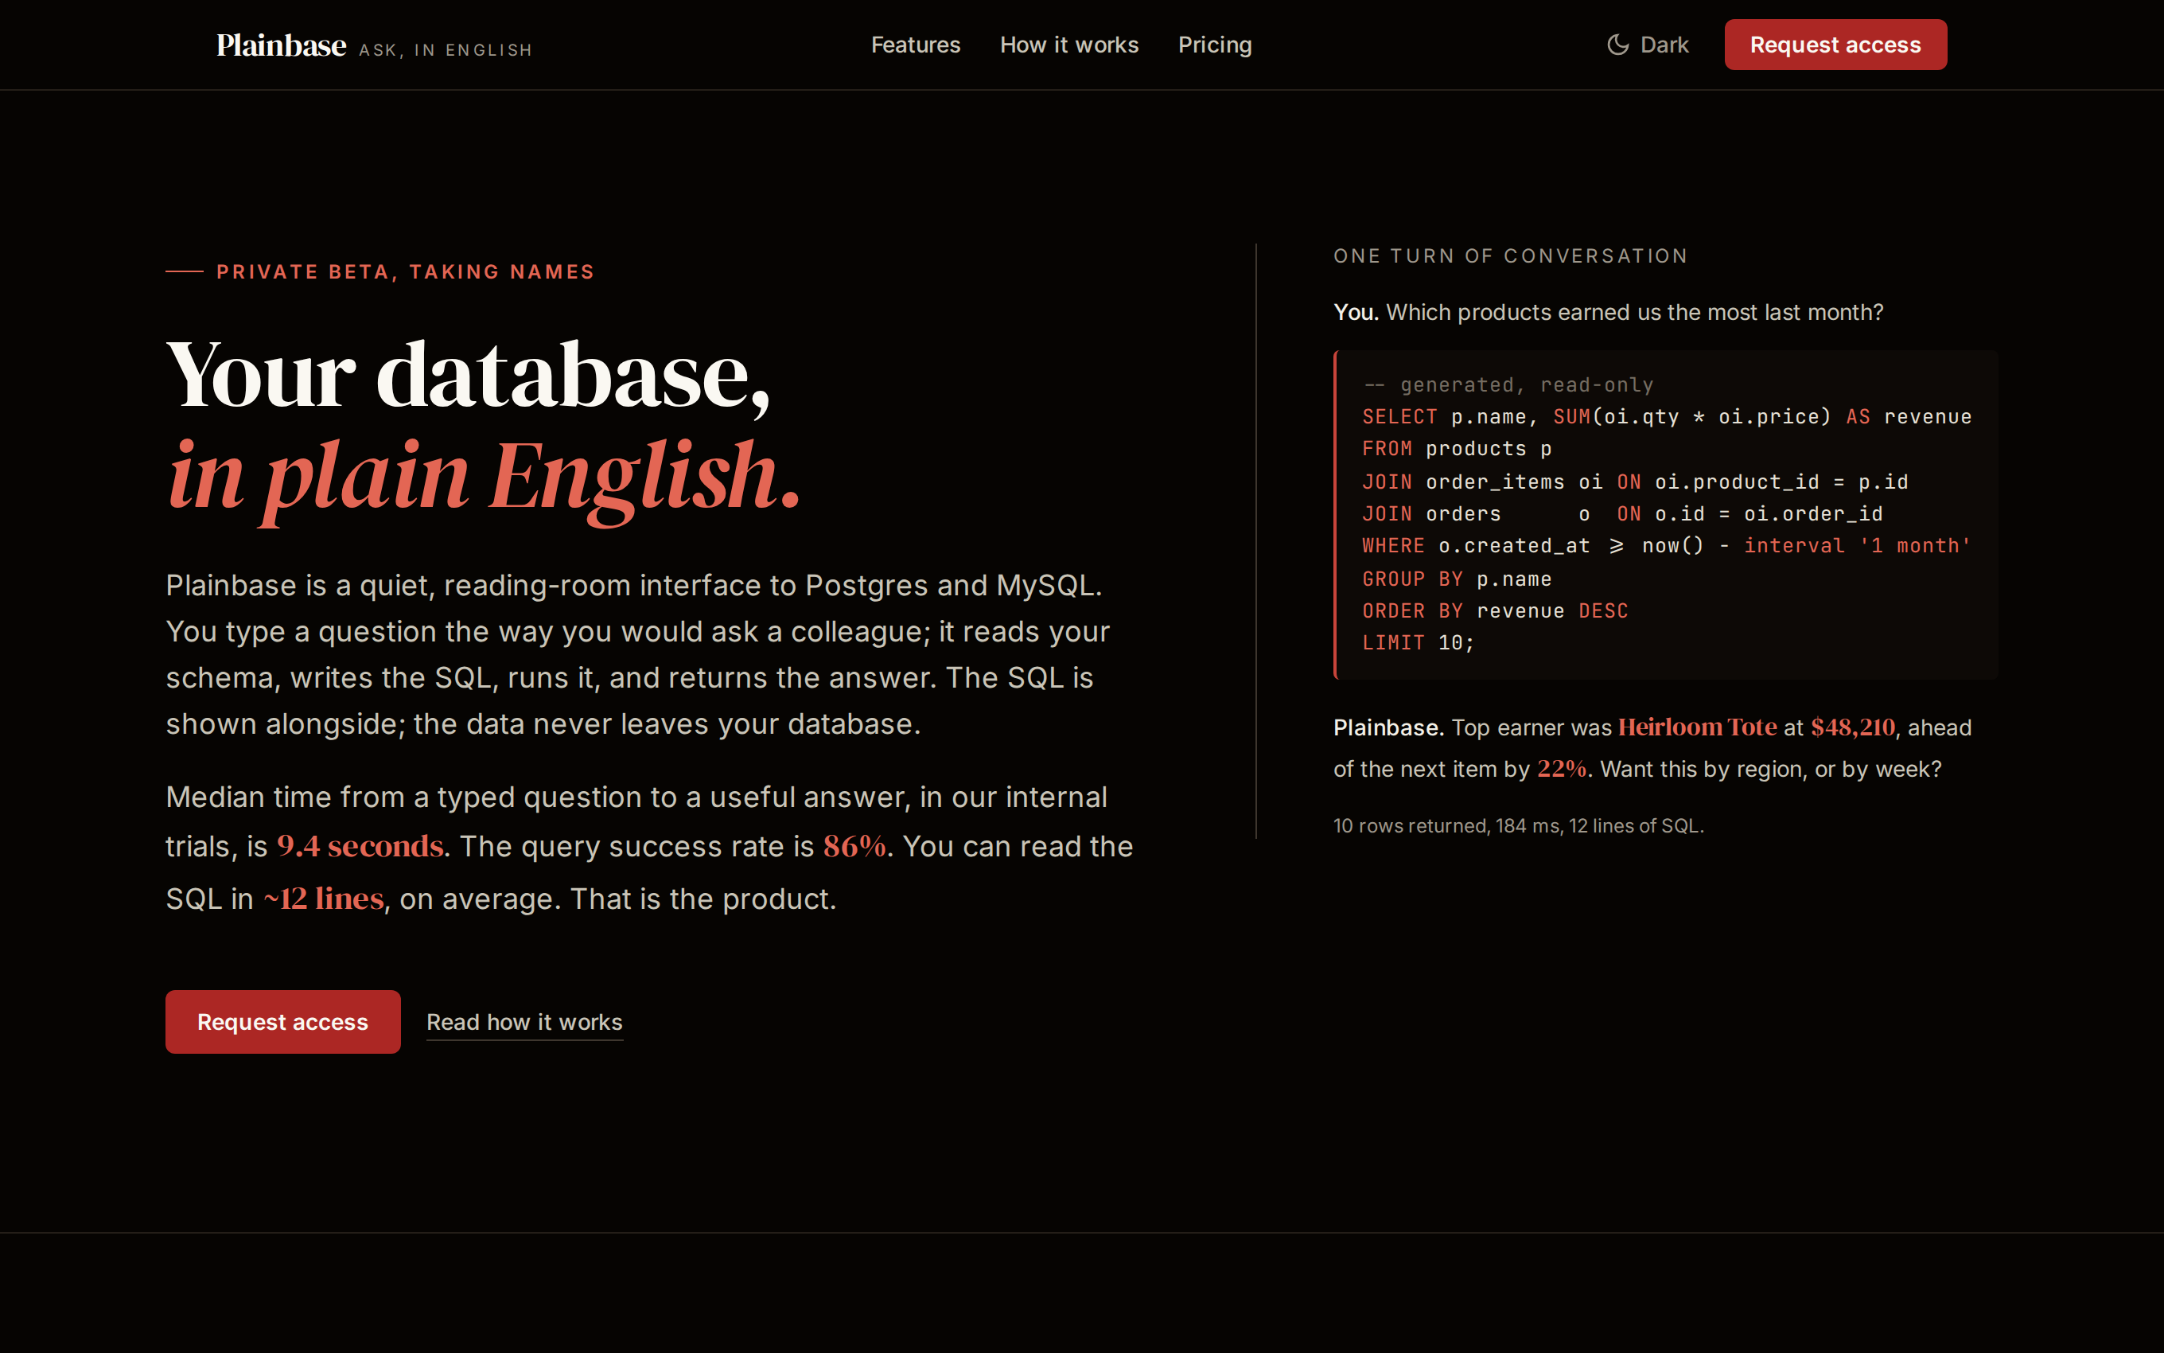Click the '-- generated, read-only' comment
The width and height of the screenshot is (2164, 1353).
pos(1508,384)
